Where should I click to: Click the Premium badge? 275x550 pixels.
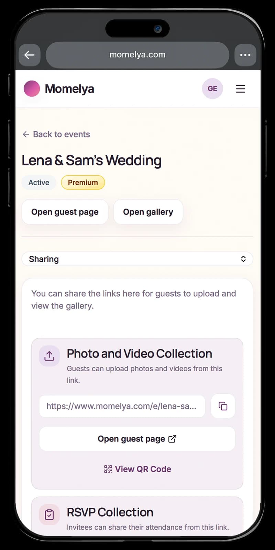[83, 183]
